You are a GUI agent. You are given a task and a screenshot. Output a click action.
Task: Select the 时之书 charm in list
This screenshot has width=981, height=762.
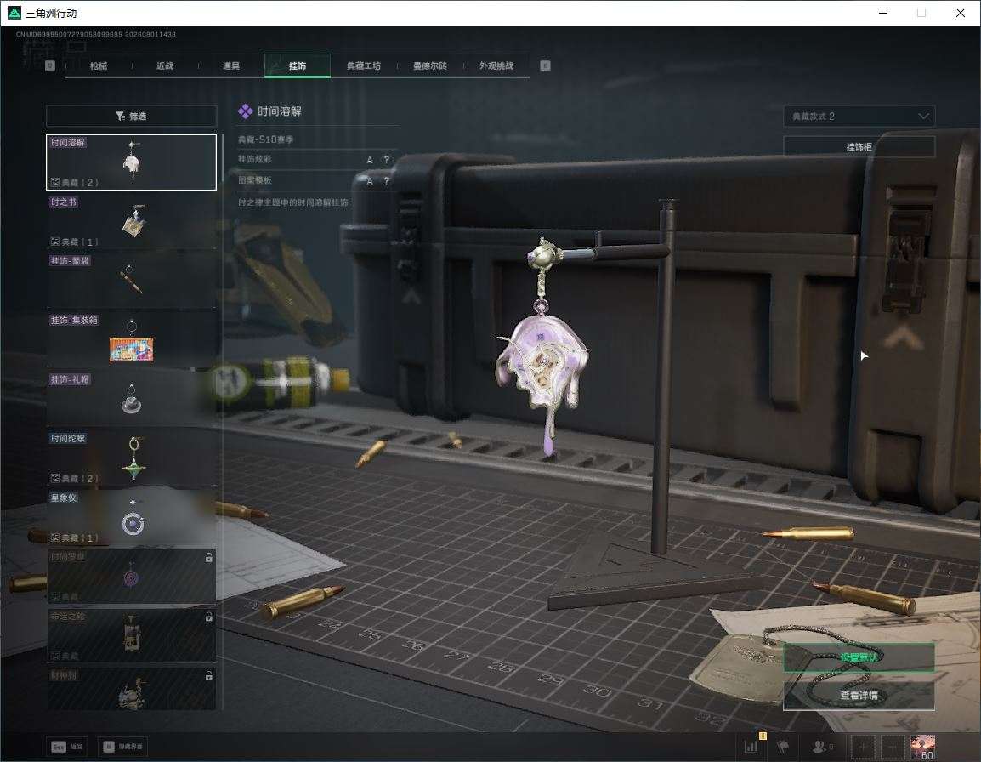tap(132, 221)
